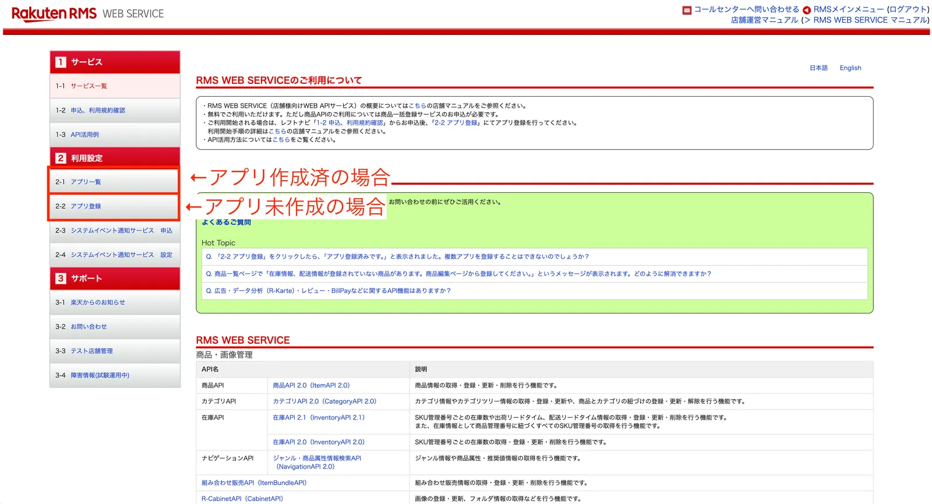Click the サポート section header
This screenshot has width=932, height=504.
(x=115, y=279)
